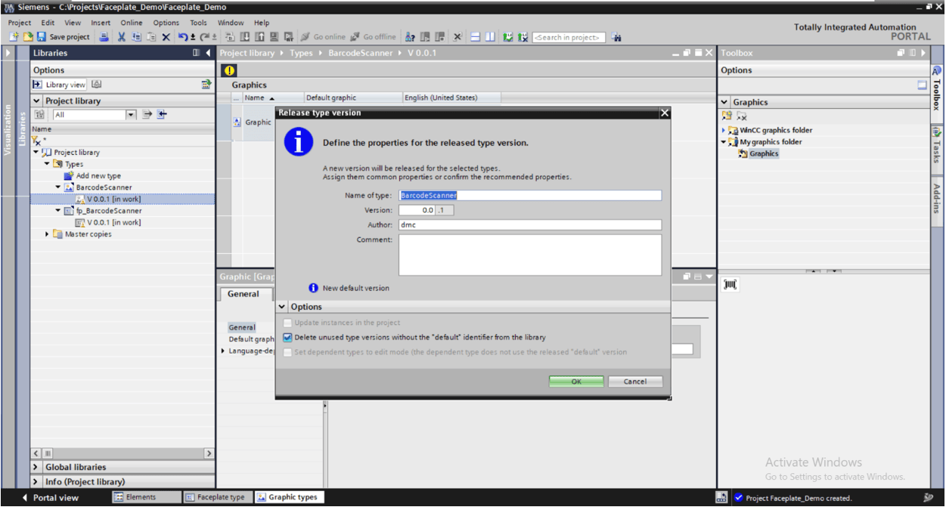The height and width of the screenshot is (507, 946).
Task: Open the Insert menu
Action: [101, 23]
